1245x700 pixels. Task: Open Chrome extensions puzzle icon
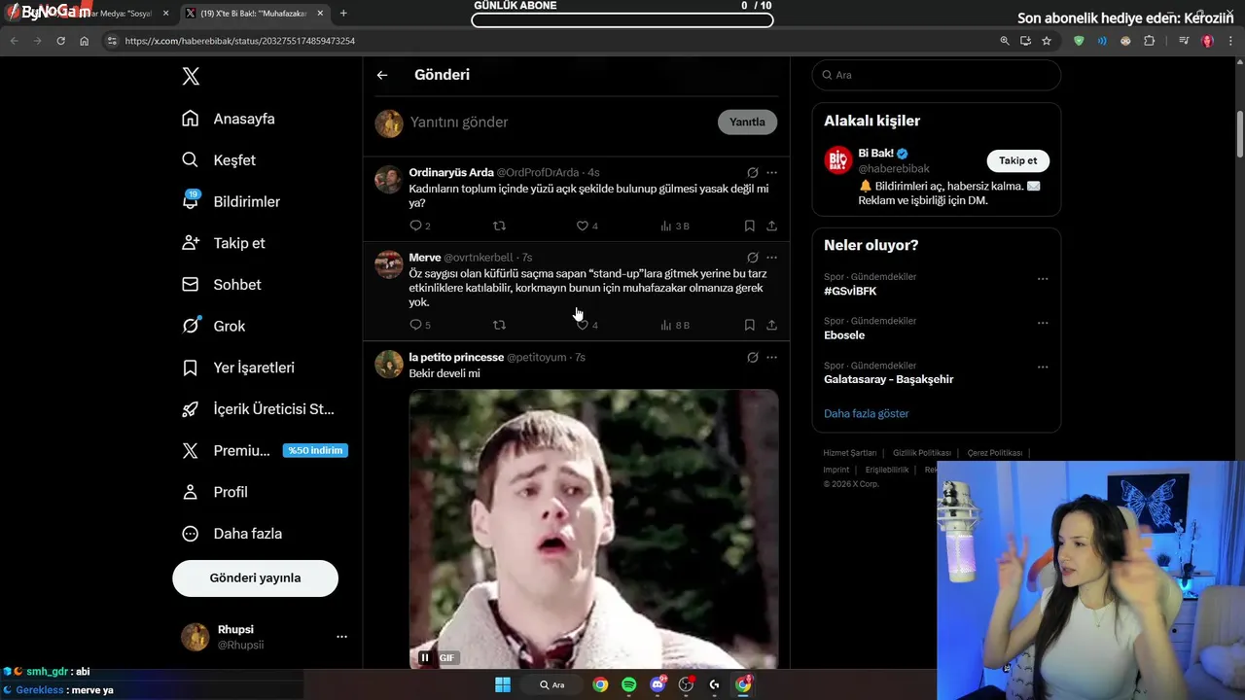pyautogui.click(x=1150, y=41)
